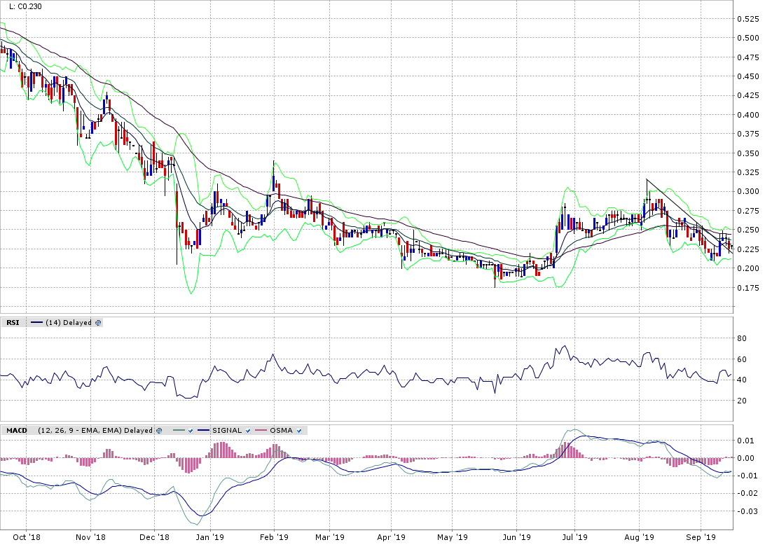Viewport: 765px width, 547px height.
Task: Click the RSI panel title label
Action: tap(12, 323)
